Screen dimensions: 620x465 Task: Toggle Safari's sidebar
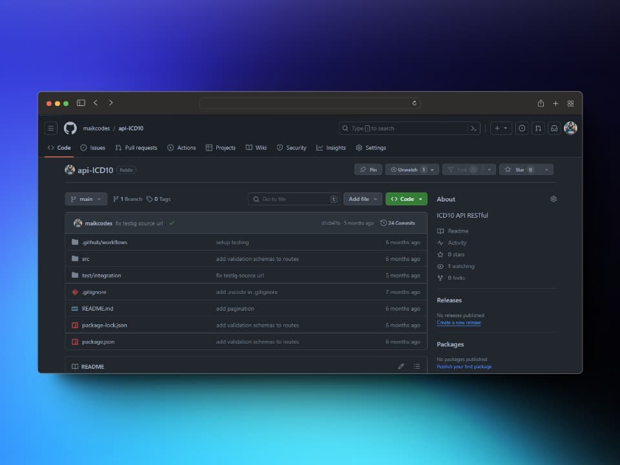coord(81,103)
